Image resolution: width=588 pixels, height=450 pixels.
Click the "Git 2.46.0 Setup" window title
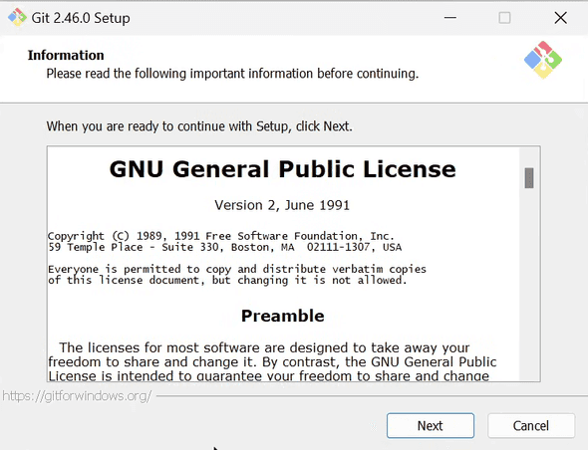(81, 18)
